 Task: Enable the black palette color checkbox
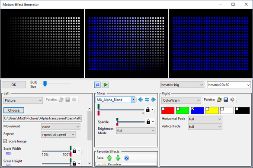[x=237, y=109]
